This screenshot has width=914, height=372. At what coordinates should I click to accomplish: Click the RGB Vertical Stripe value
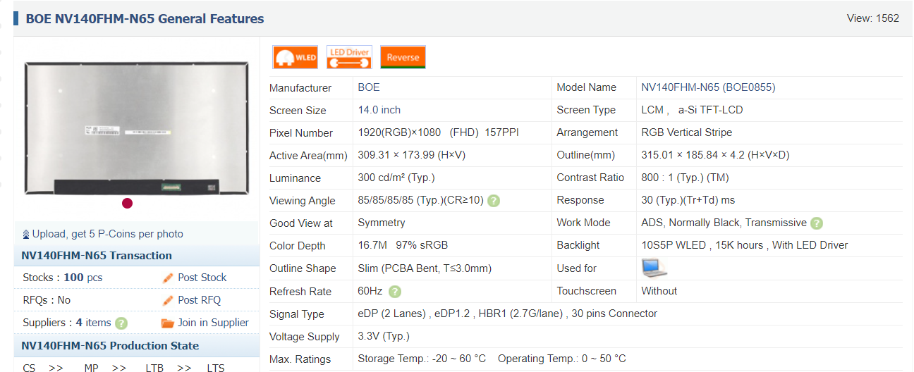pos(687,132)
